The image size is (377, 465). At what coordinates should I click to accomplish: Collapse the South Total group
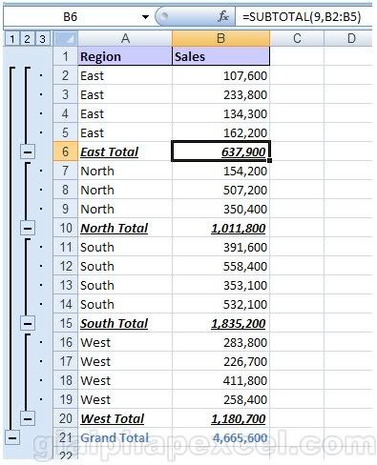pyautogui.click(x=28, y=323)
